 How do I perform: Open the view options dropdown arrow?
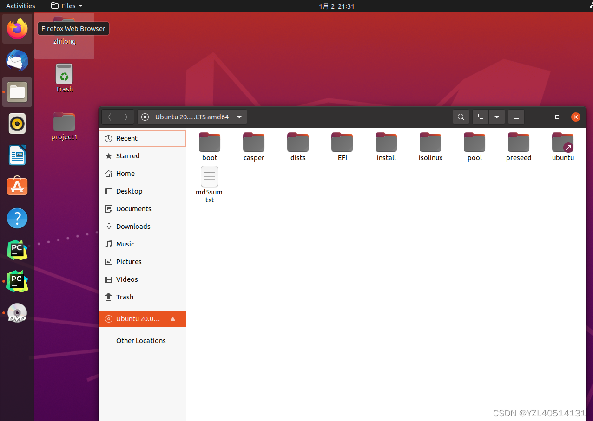tap(497, 117)
